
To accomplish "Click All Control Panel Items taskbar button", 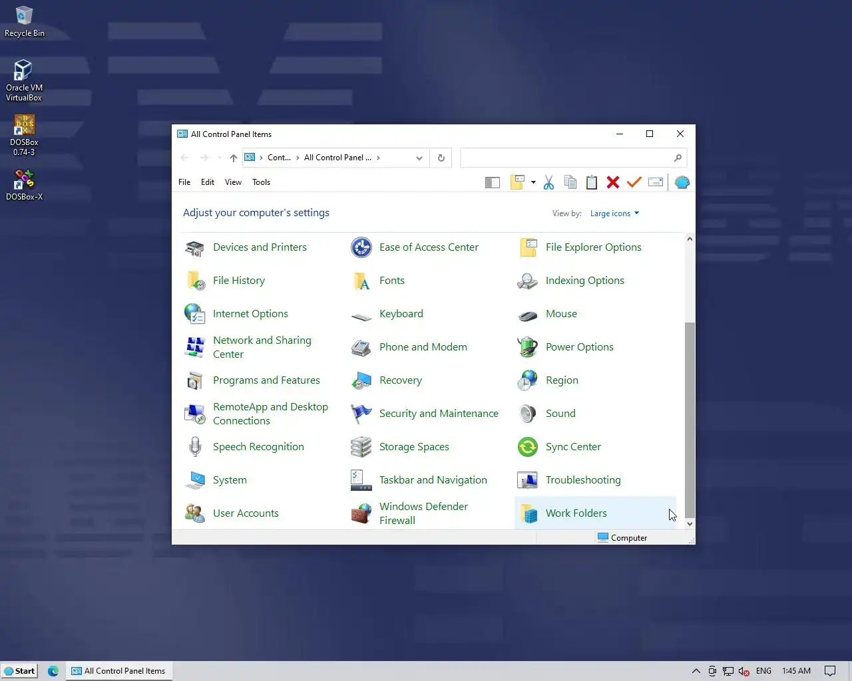I will [x=118, y=671].
